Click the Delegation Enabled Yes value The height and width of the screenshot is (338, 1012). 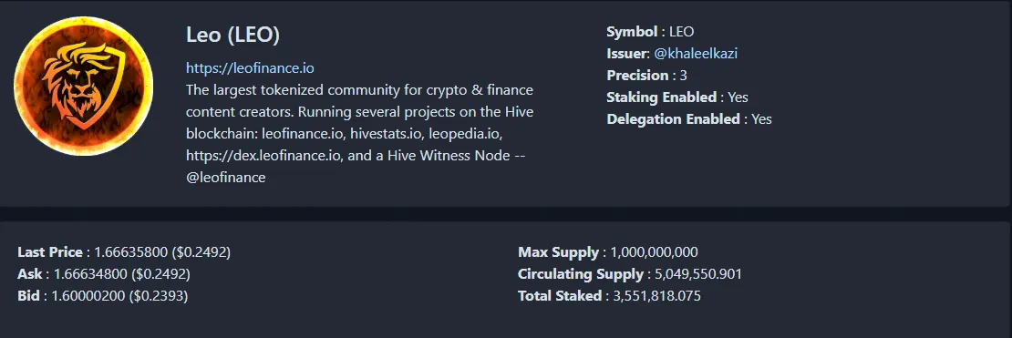[x=761, y=119]
